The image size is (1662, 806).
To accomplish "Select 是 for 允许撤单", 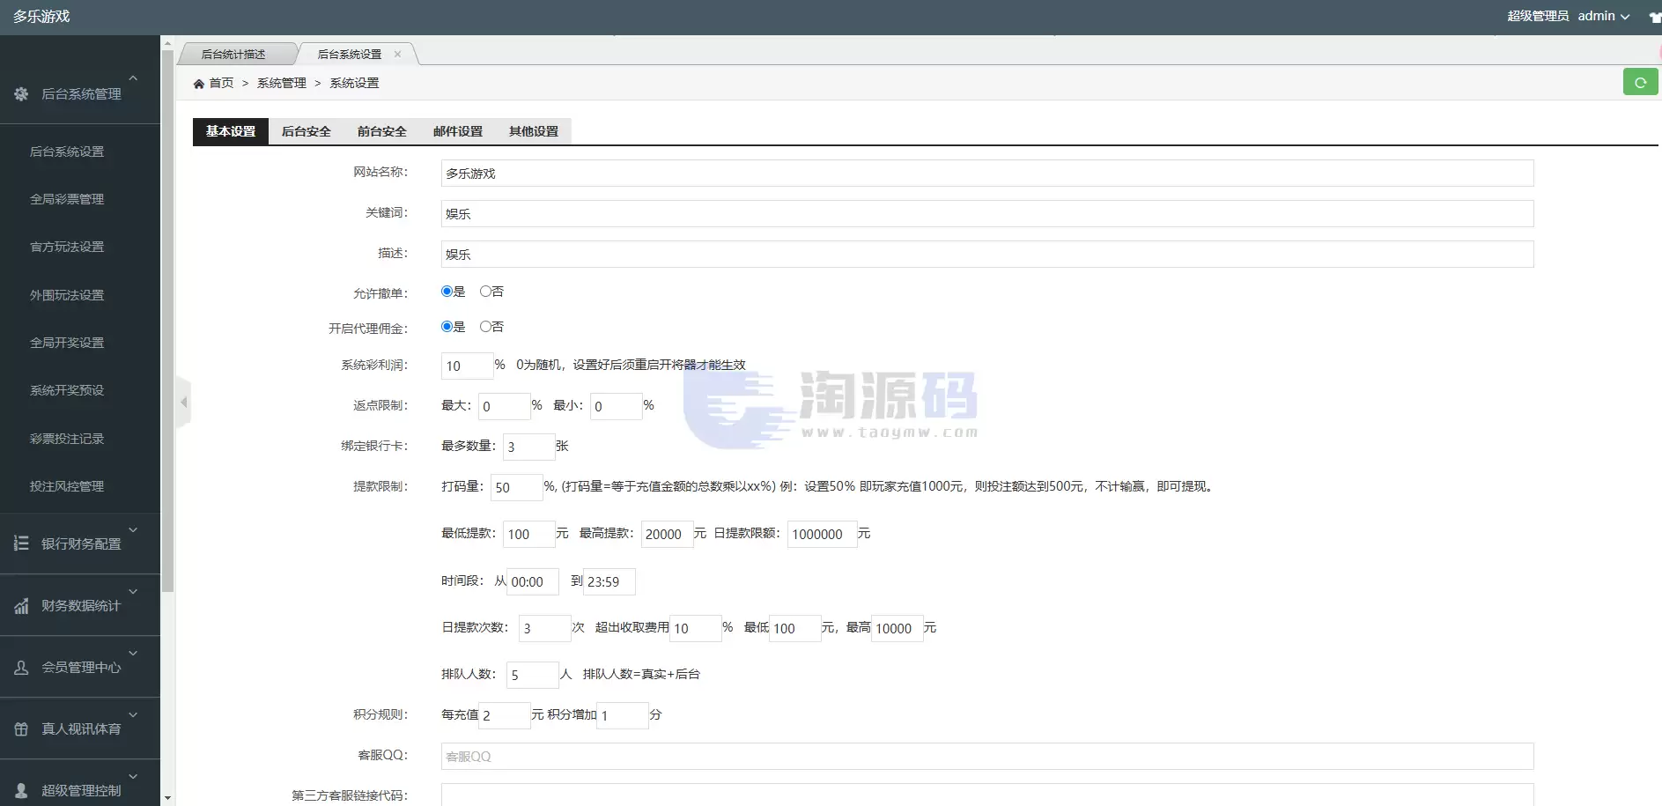I will tap(447, 291).
